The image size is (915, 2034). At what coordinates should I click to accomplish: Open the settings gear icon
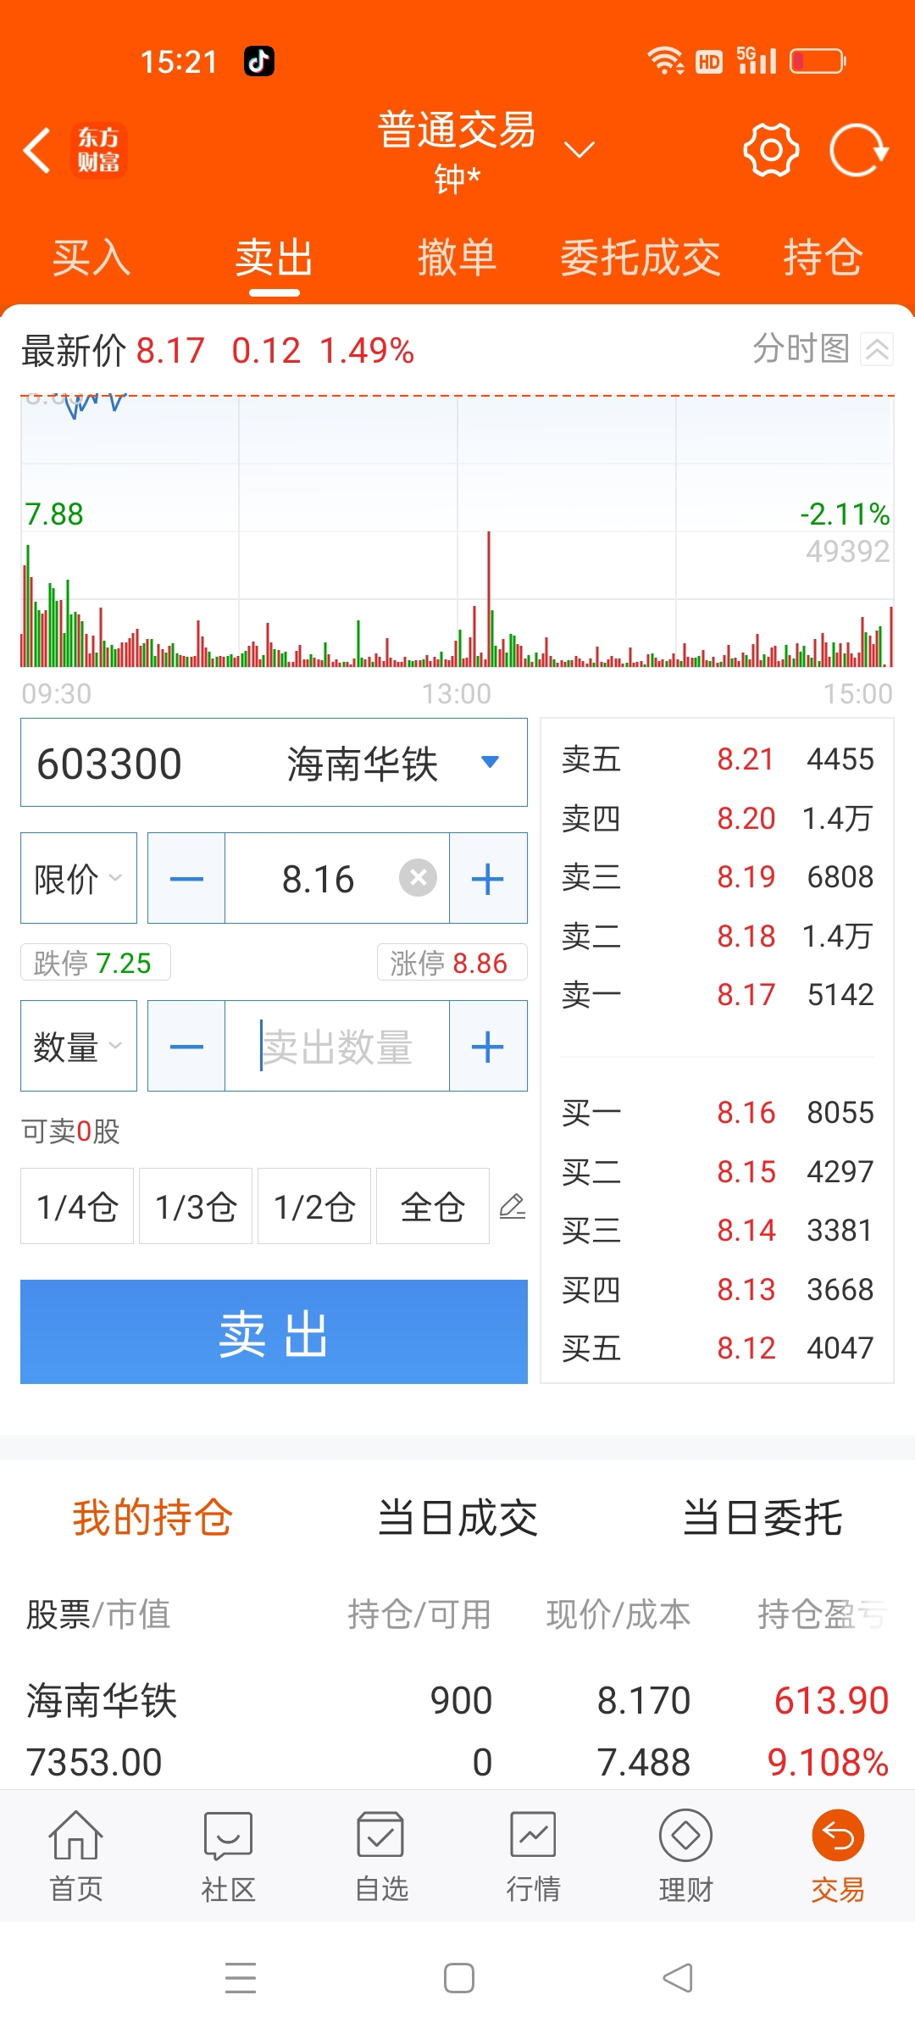coord(771,150)
